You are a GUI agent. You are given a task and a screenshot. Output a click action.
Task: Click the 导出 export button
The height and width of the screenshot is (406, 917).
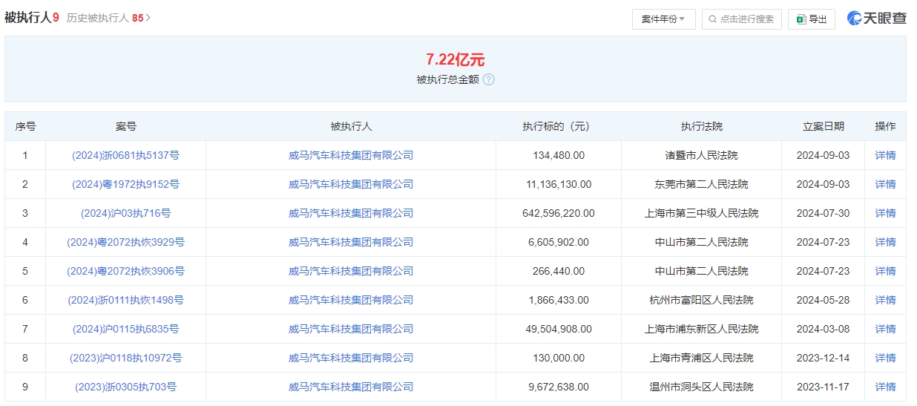812,19
